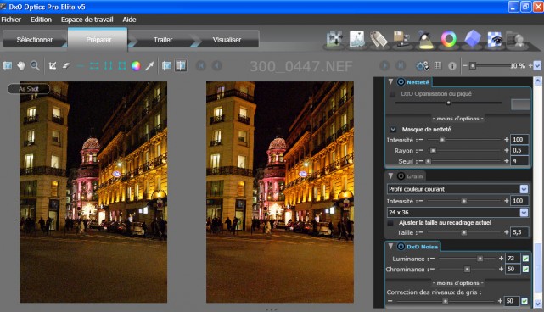Click the first image view toolbar icon
The width and height of the screenshot is (544, 312).
[x=8, y=65]
